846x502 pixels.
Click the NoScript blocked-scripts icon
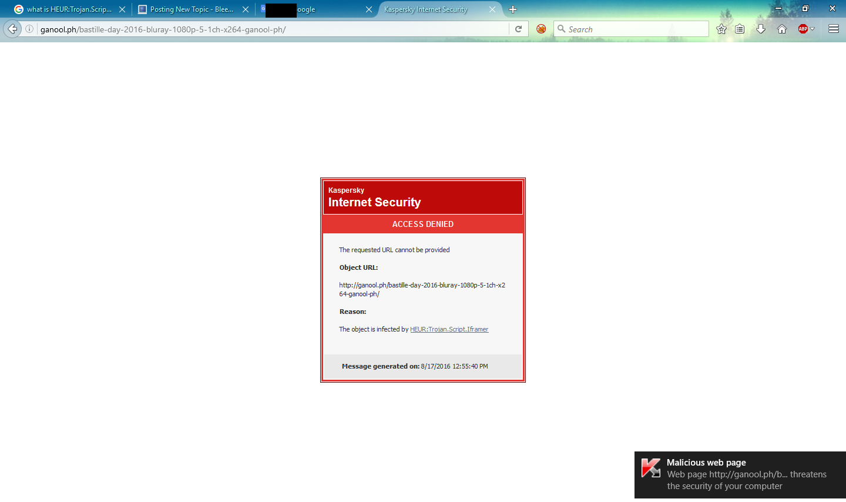tap(541, 29)
